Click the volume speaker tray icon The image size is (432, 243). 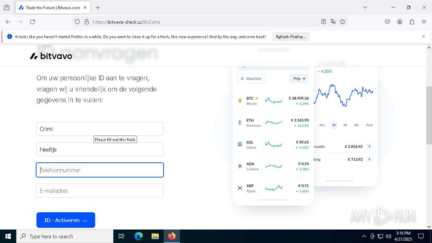(x=388, y=236)
